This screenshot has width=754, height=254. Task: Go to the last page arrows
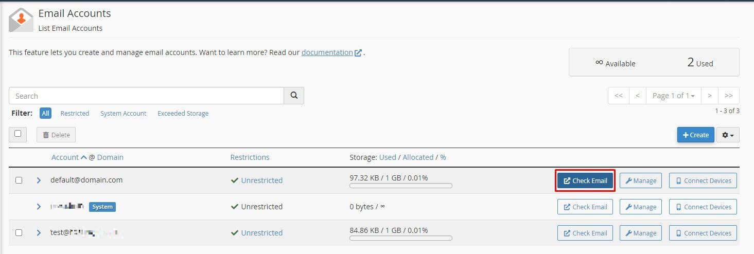[729, 96]
